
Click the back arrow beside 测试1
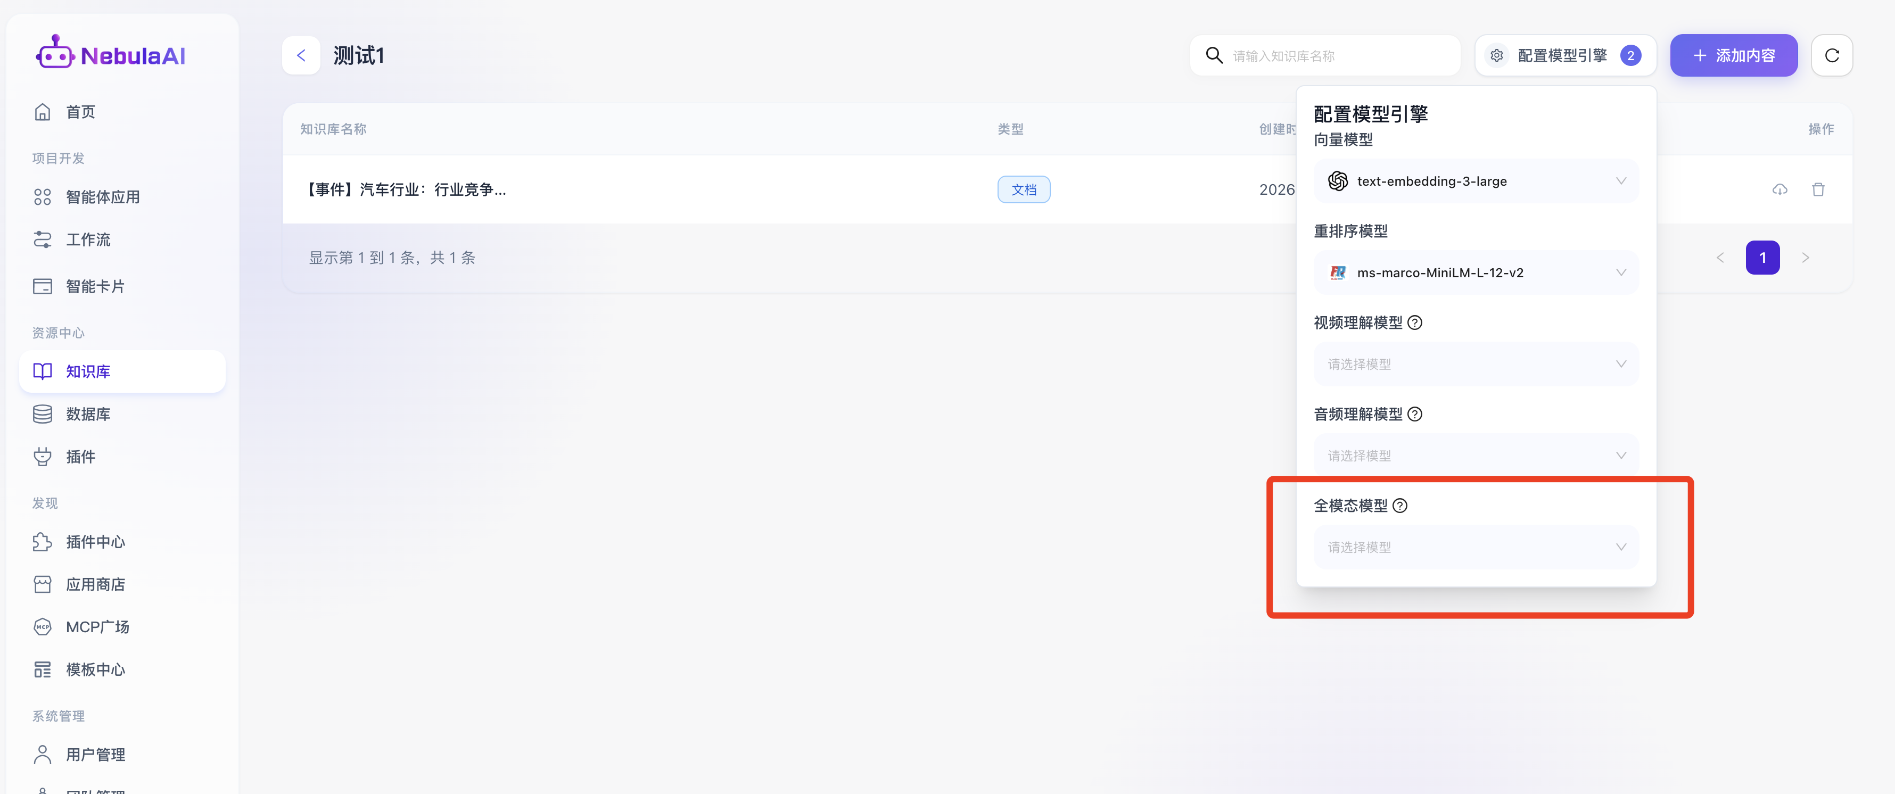point(301,55)
